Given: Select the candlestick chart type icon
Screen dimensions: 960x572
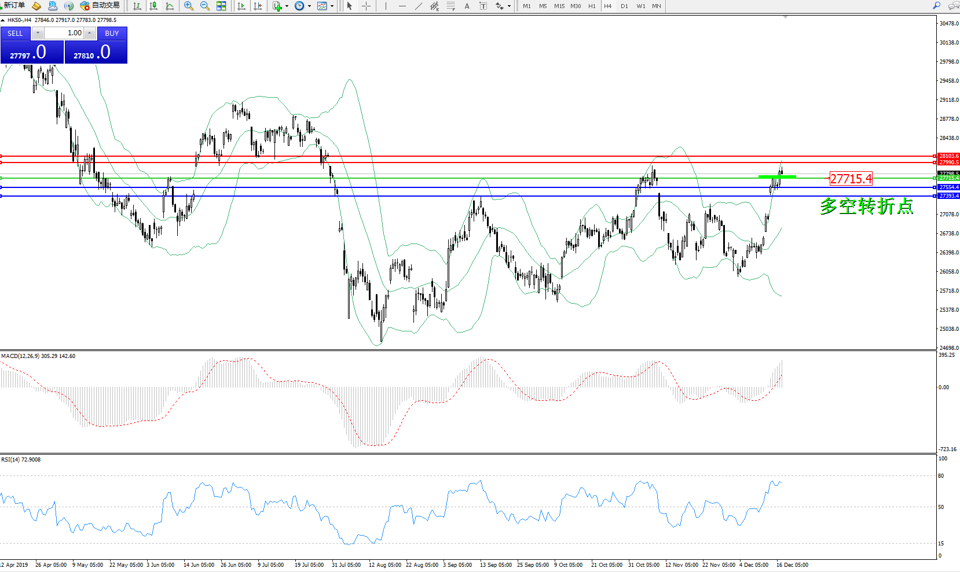Looking at the screenshot, I should point(153,6).
